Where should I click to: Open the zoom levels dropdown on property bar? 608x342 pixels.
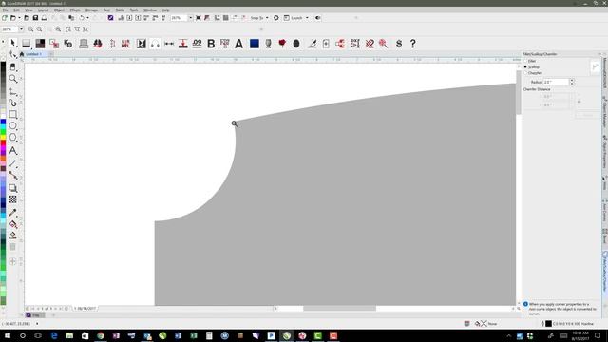point(21,29)
